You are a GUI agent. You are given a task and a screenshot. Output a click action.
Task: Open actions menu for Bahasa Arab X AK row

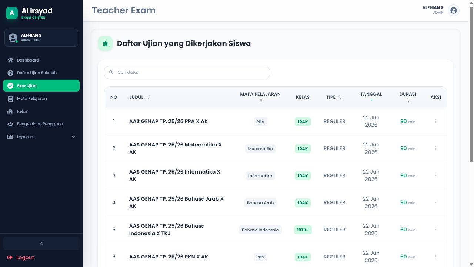(436, 202)
